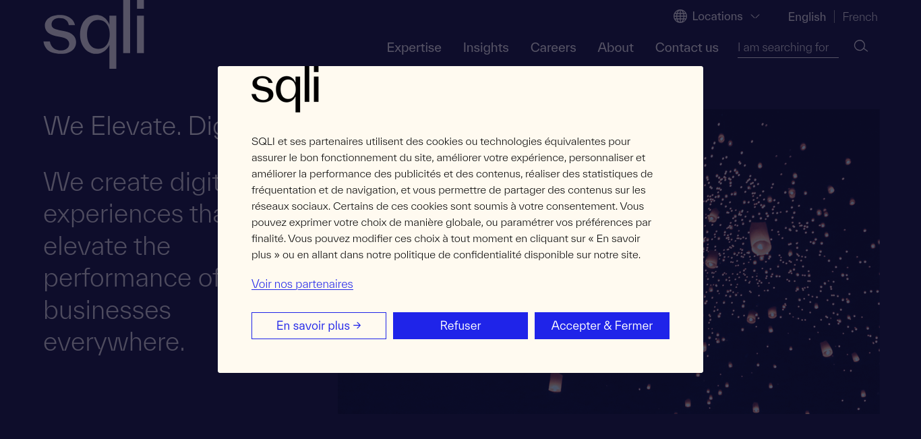
Task: Click the SQLI logo in the header
Action: tap(94, 34)
